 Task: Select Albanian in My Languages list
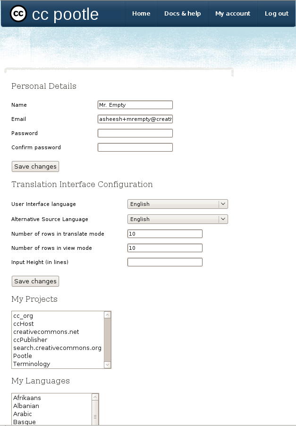[x=26, y=406]
